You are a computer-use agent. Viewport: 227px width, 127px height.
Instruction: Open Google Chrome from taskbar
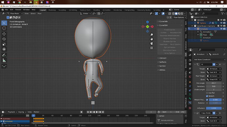click(19, 2)
